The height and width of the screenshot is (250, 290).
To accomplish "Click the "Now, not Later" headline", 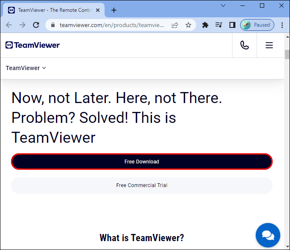I will 116,117.
